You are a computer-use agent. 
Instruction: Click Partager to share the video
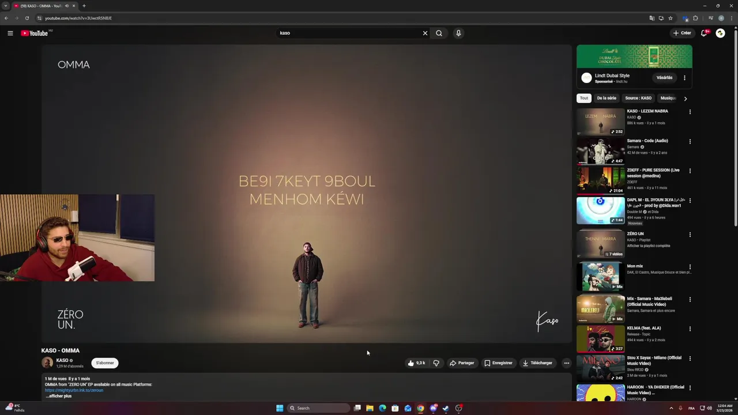pyautogui.click(x=462, y=363)
